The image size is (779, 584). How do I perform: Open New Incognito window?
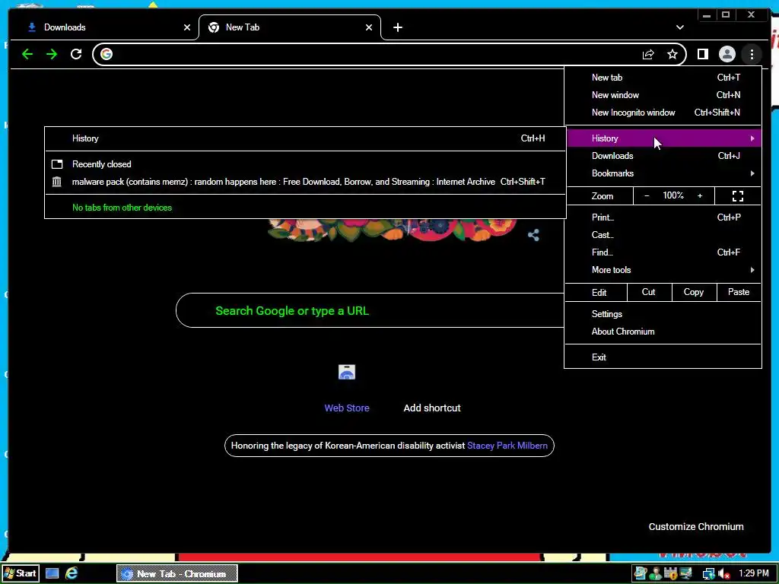[x=663, y=113]
